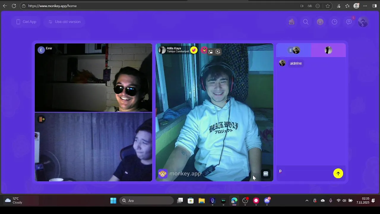The image size is (380, 214).
Task: Toggle the browser sidebar pane
Action: [x=374, y=6]
